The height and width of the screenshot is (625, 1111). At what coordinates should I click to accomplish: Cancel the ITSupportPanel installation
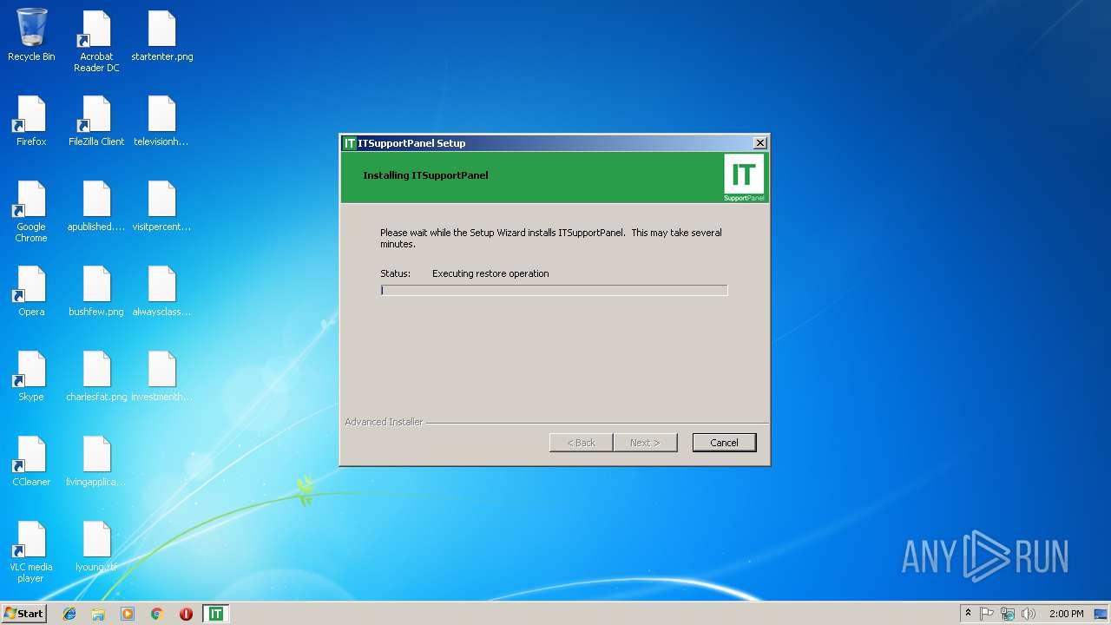coord(724,443)
